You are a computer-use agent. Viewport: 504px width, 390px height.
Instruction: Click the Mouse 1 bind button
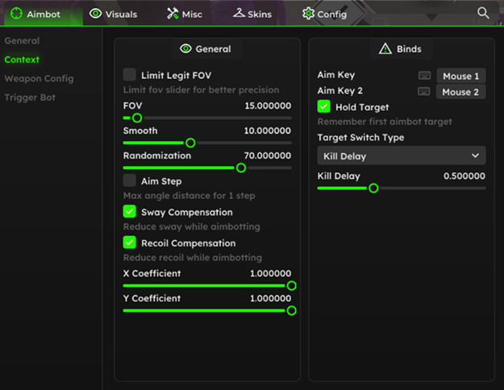(x=461, y=76)
